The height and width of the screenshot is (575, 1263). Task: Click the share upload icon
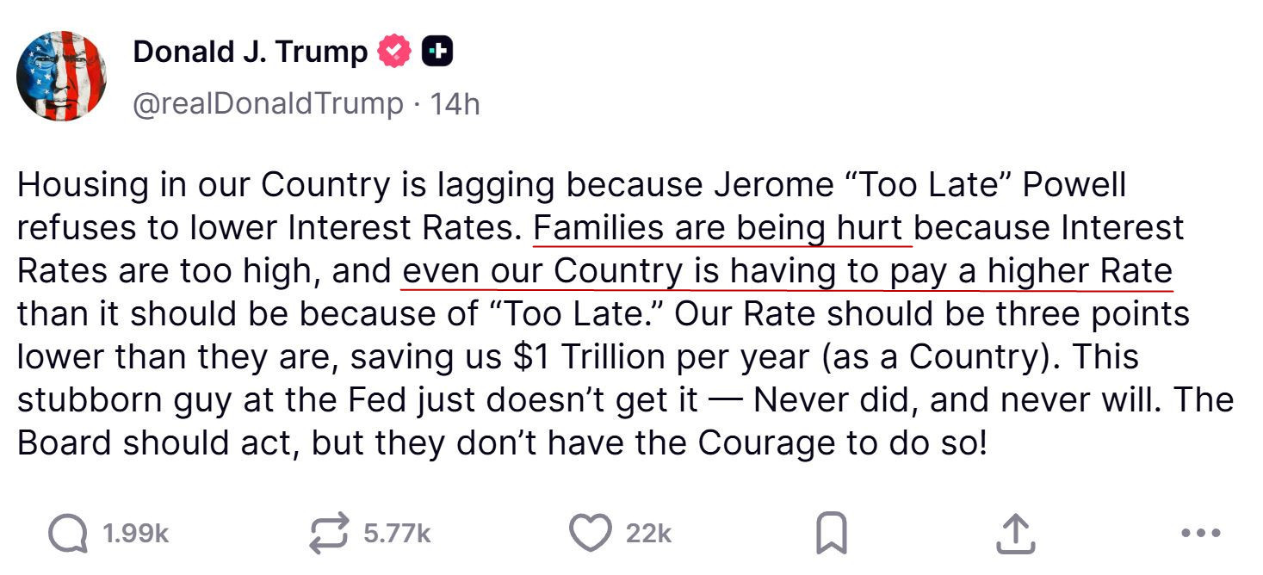click(x=1014, y=534)
